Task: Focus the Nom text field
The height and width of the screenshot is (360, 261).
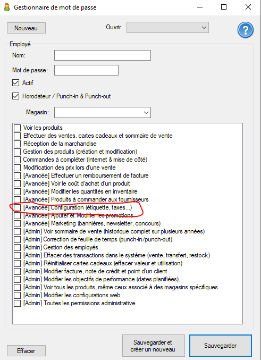Action: coord(103,55)
